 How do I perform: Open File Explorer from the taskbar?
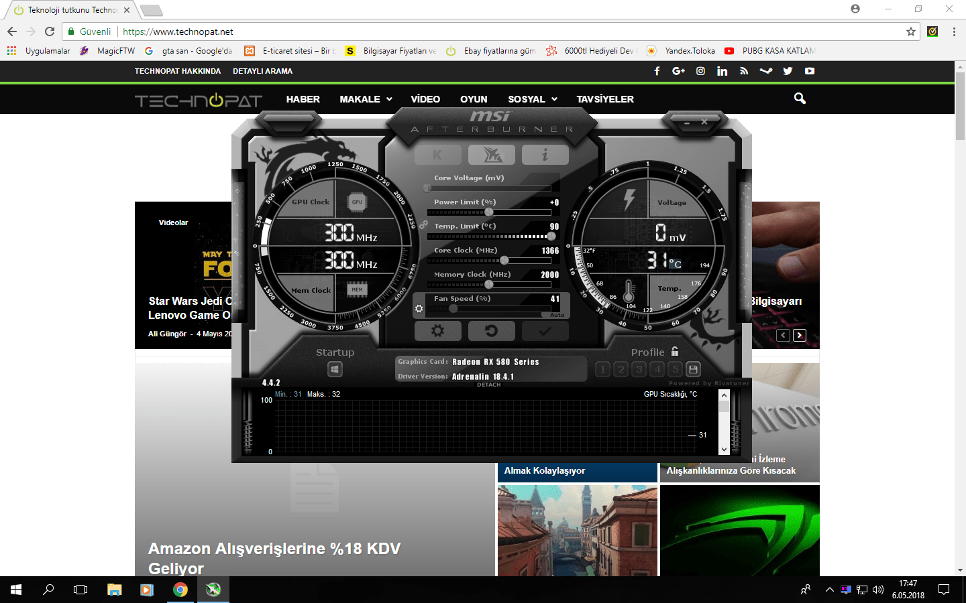tap(115, 590)
